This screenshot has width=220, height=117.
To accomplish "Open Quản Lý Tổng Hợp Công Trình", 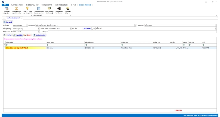I will [x=27, y=10].
